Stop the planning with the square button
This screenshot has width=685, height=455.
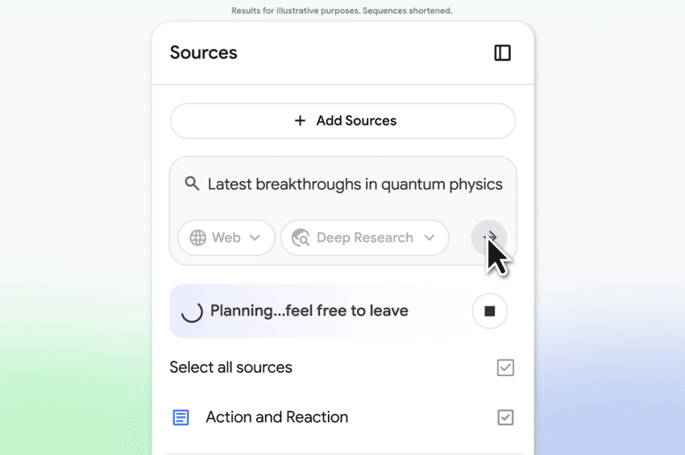click(489, 311)
